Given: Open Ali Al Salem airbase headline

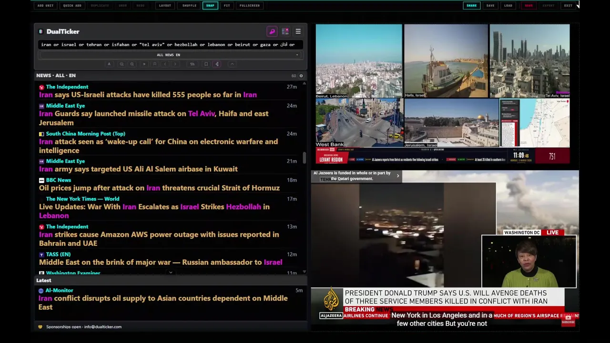Looking at the screenshot, I should coord(138,169).
